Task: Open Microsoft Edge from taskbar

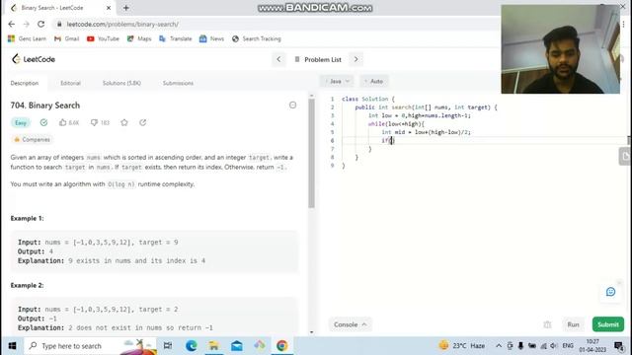Action: pyautogui.click(x=191, y=346)
